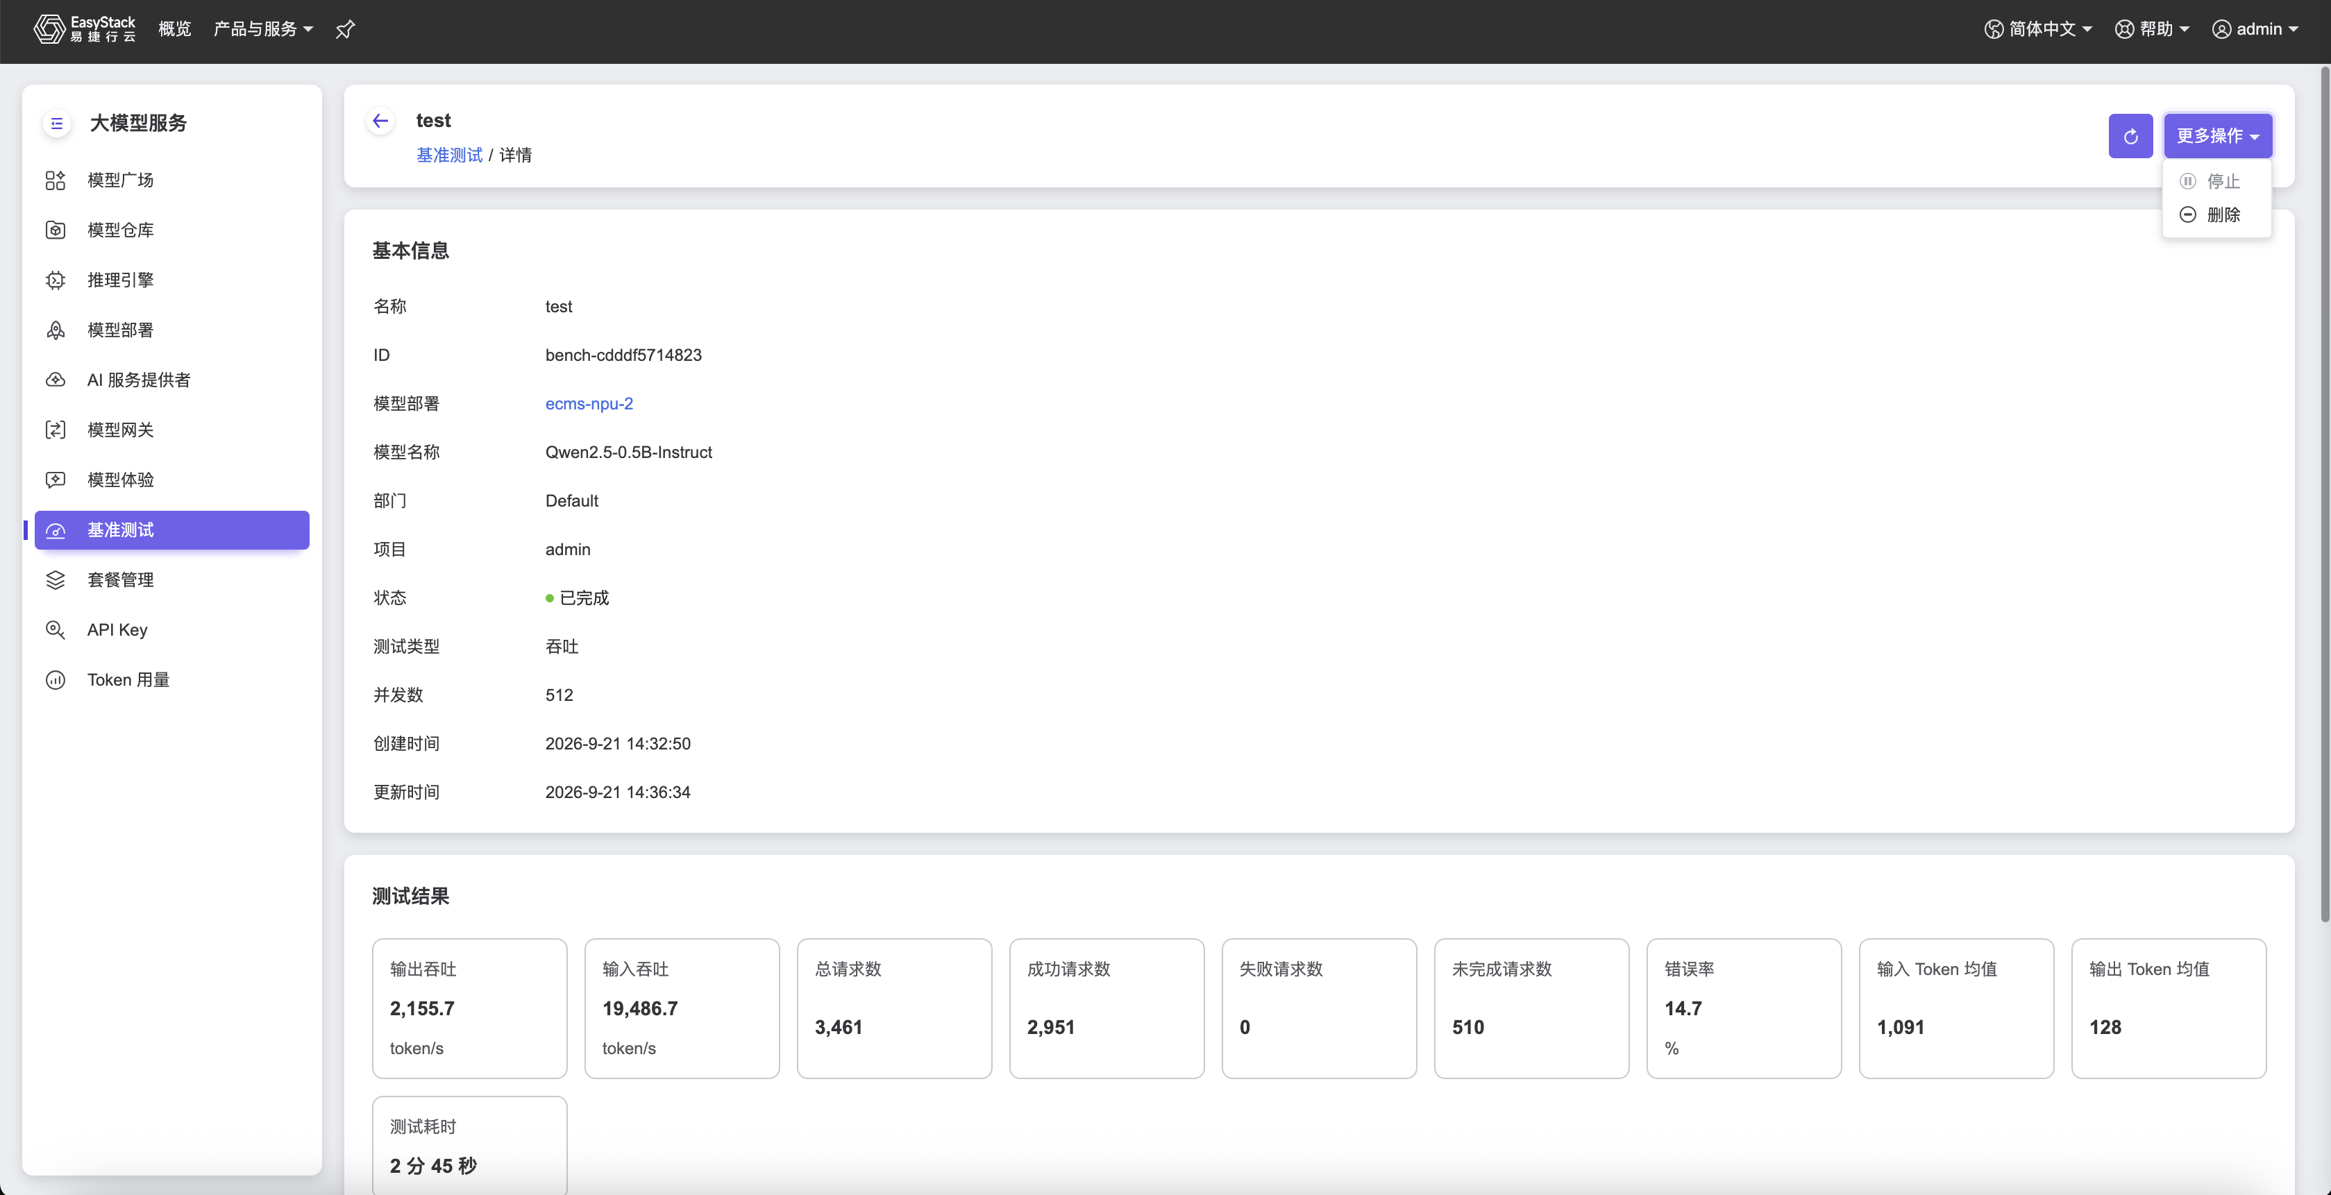2331x1195 pixels.
Task: Click the 模型部署 rocket icon
Action: tap(56, 330)
